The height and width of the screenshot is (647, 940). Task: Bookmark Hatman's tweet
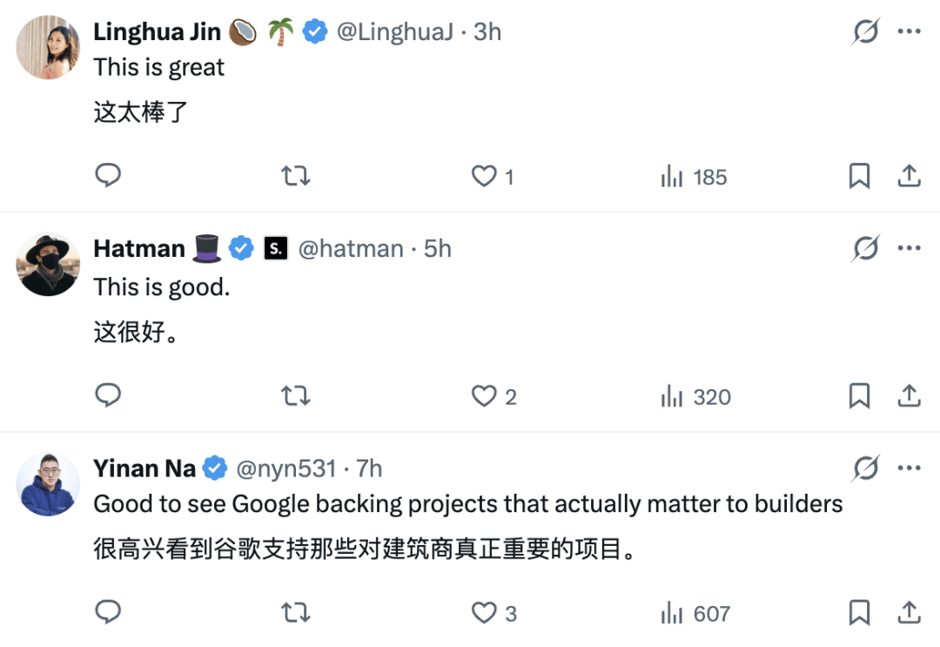(859, 397)
